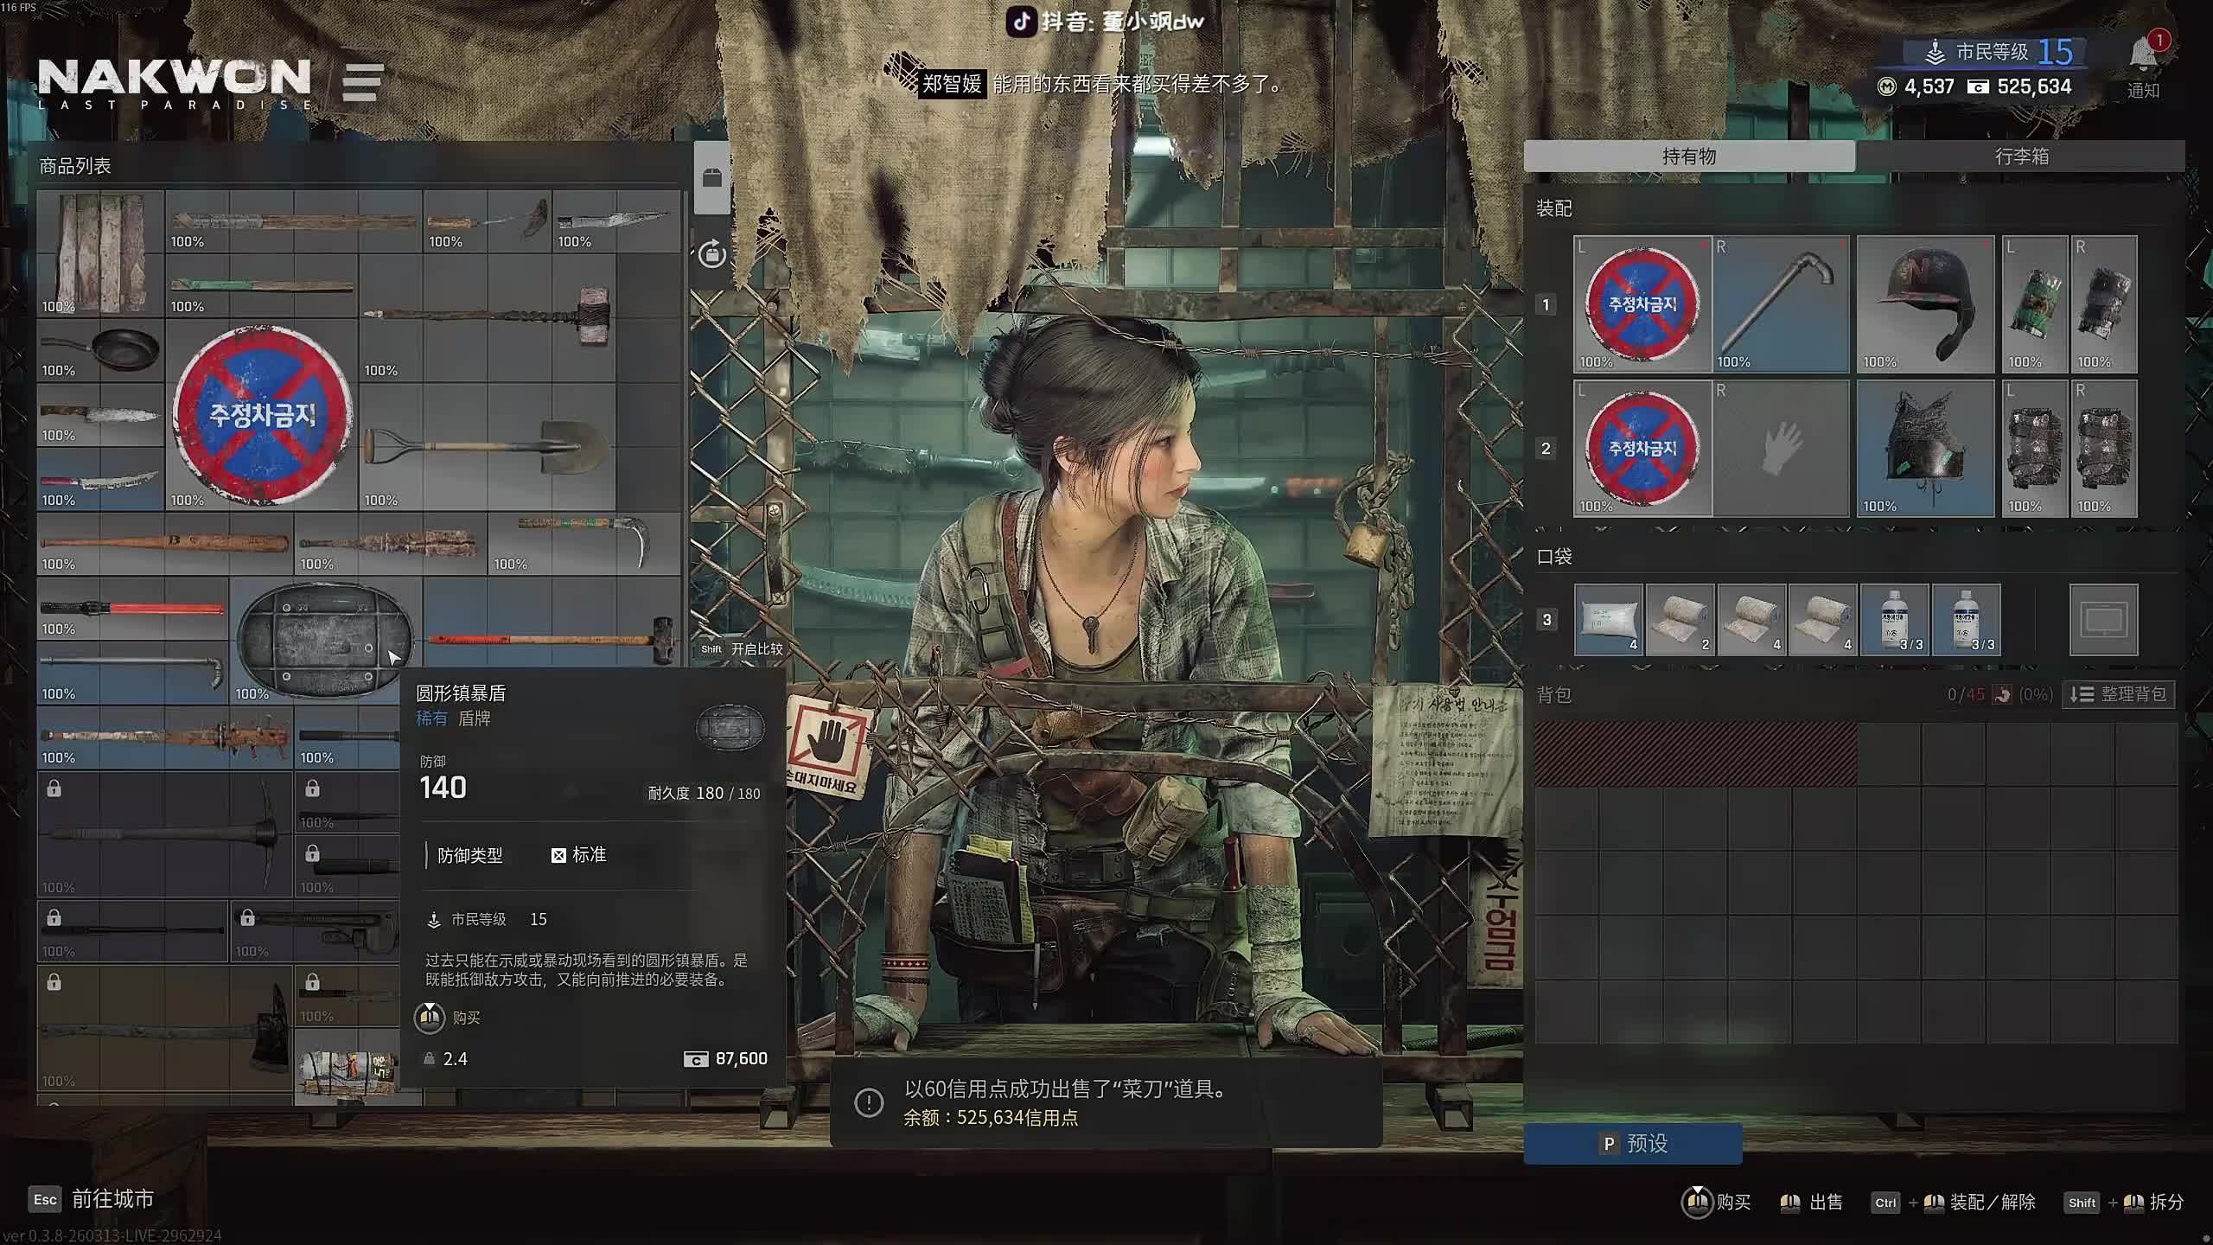Select the wooden baseball bat in shop
2213x1245 pixels.
[x=164, y=544]
